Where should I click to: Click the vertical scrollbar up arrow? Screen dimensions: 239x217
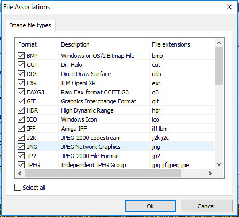[219, 43]
